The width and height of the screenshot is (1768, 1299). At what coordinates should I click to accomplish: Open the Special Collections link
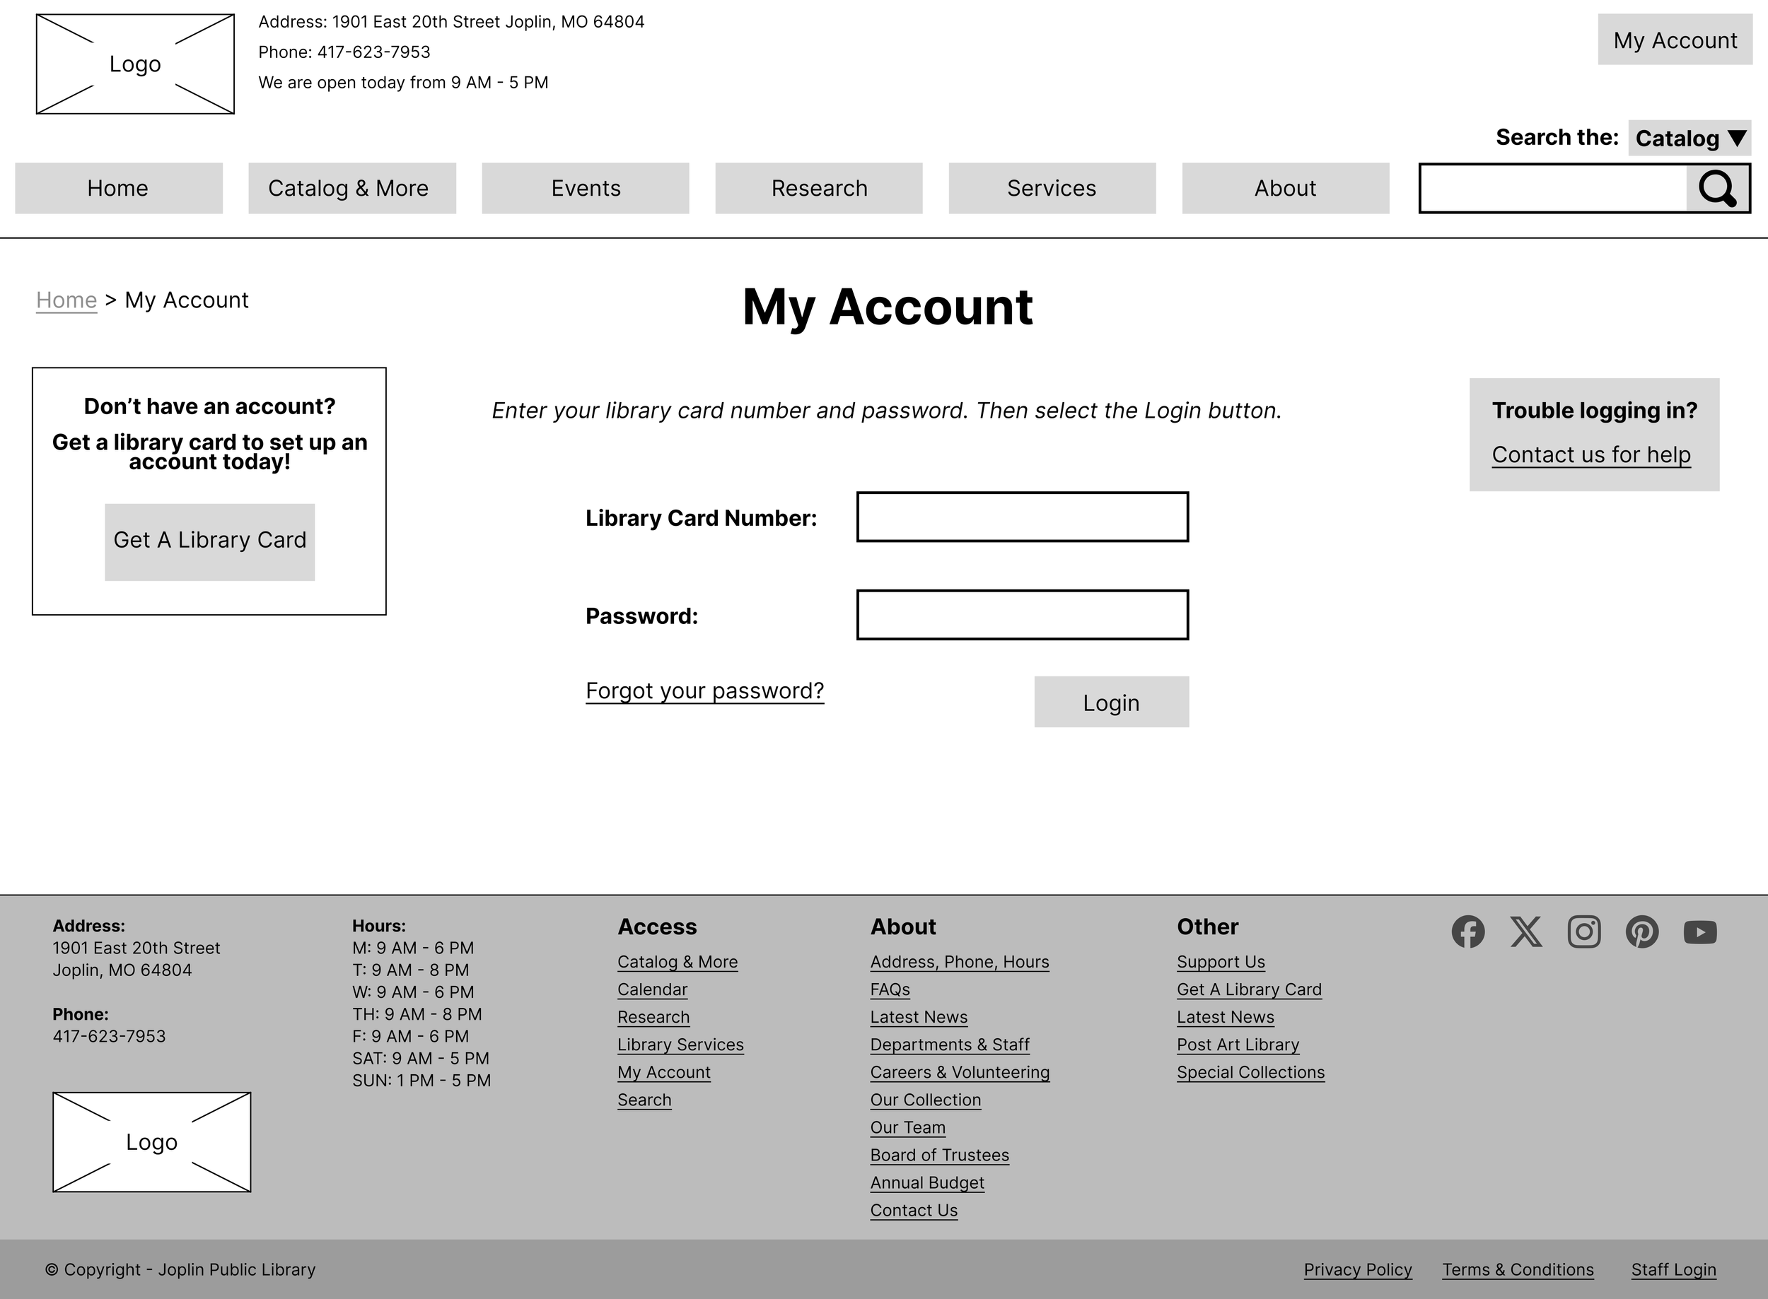click(1251, 1071)
